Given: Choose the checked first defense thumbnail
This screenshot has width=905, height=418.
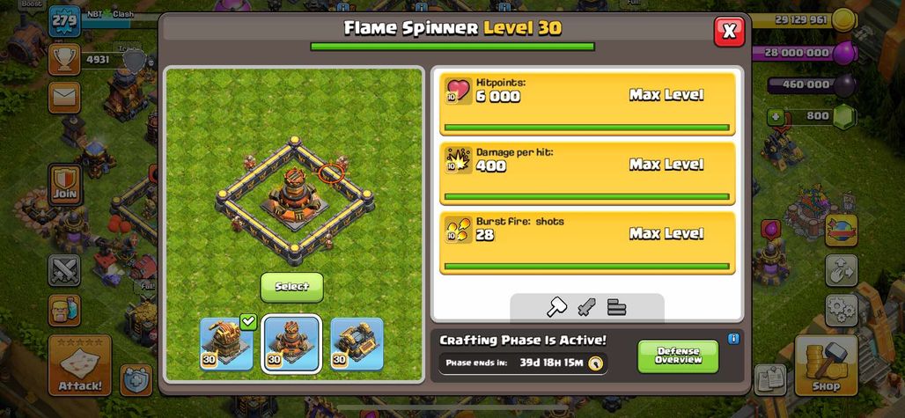Looking at the screenshot, I should (x=226, y=343).
